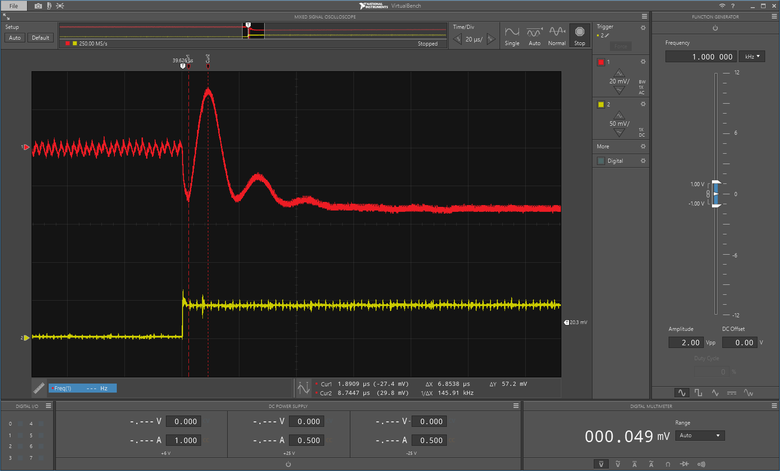Open the multimeter Range Auto dropdown

pyautogui.click(x=700, y=435)
